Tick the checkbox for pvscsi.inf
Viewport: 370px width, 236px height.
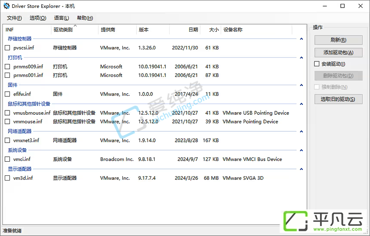(7, 48)
